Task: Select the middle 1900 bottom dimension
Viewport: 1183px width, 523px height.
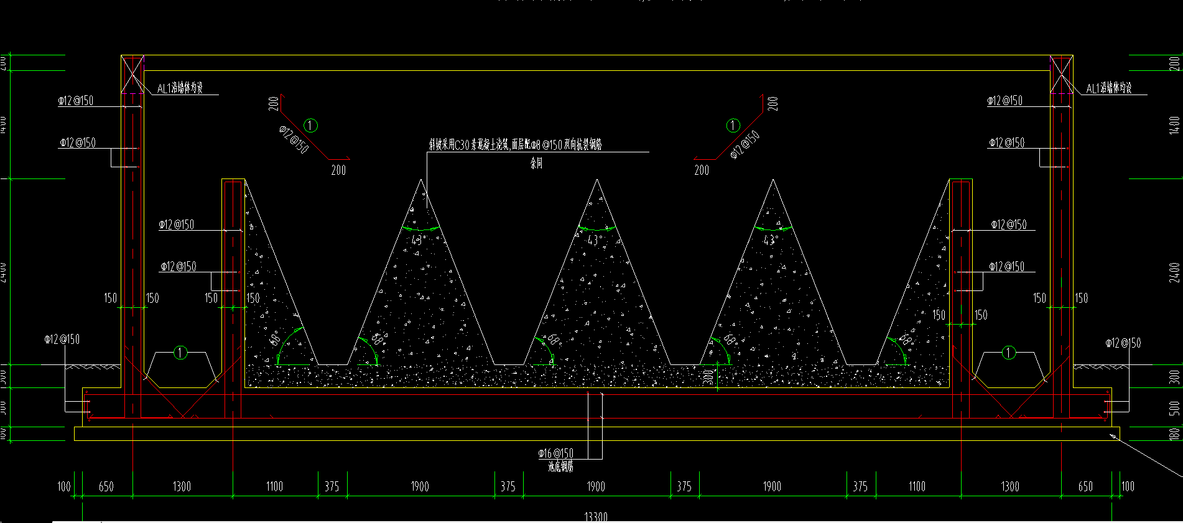Action: [596, 486]
